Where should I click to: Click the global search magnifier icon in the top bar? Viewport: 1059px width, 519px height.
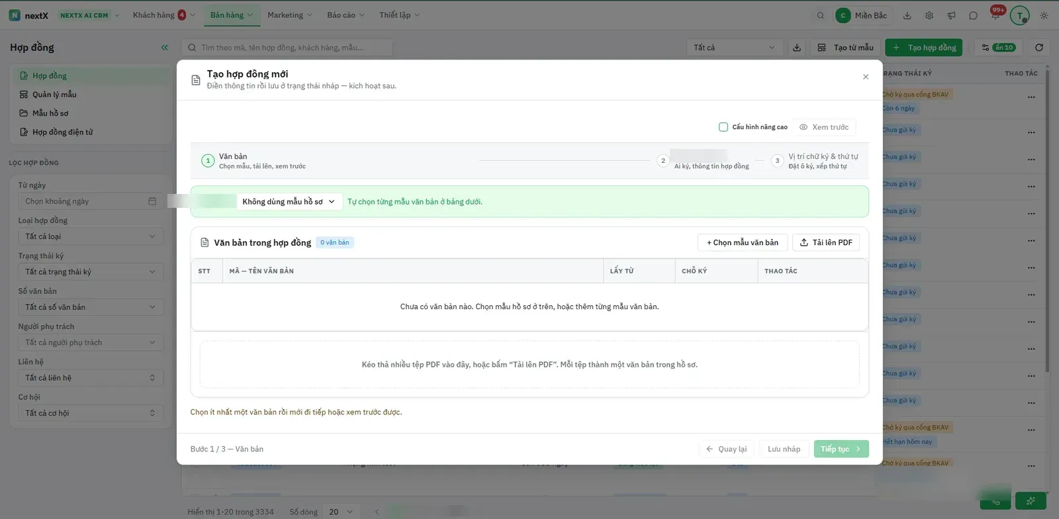click(x=821, y=15)
